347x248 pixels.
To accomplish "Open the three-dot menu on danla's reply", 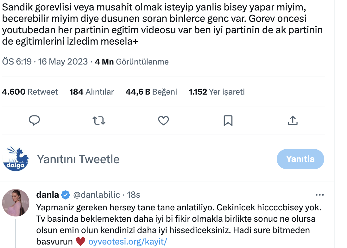I will click(x=320, y=195).
